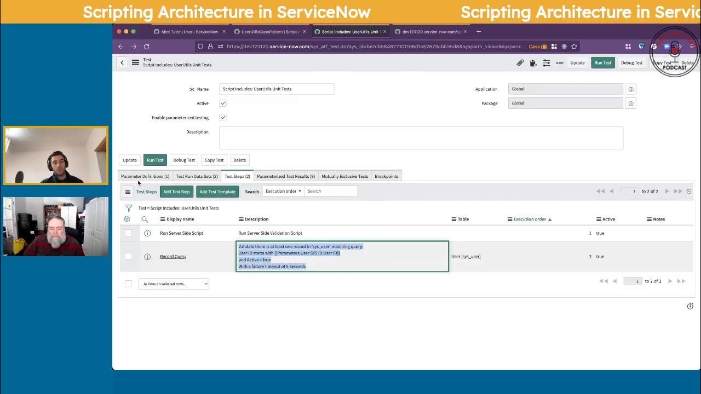Open the Run Server Side Script link
Viewport: 701px width, 394px height.
[x=181, y=233]
